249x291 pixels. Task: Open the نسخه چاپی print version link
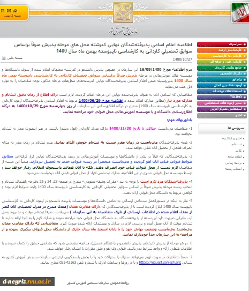tap(14, 58)
